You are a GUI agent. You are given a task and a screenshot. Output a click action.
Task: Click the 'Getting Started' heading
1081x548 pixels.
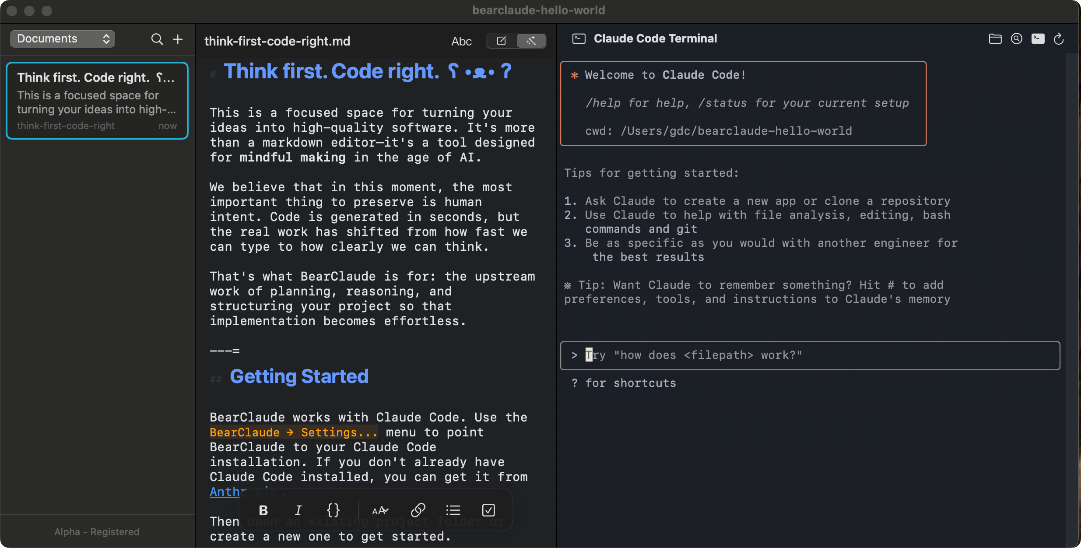click(299, 376)
